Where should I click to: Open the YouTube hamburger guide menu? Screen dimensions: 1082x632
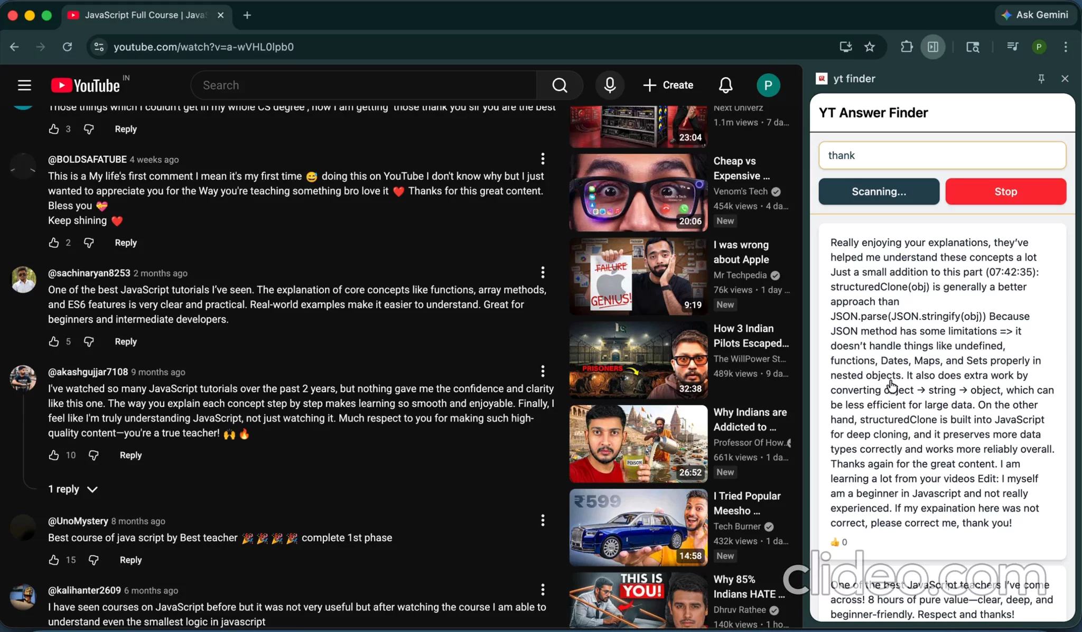click(x=24, y=85)
